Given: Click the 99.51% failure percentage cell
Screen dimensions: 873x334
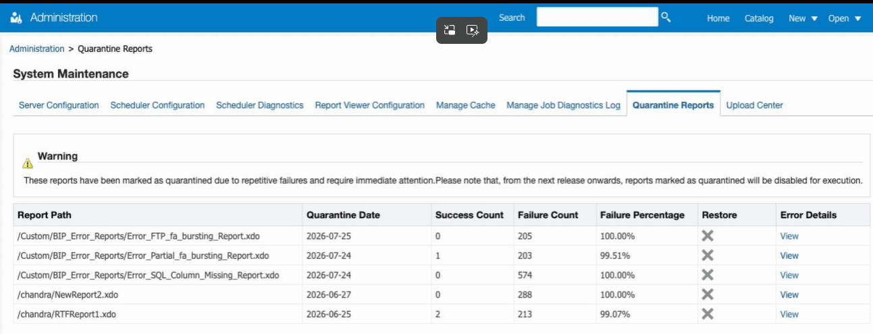Looking at the screenshot, I should pyautogui.click(x=646, y=256).
